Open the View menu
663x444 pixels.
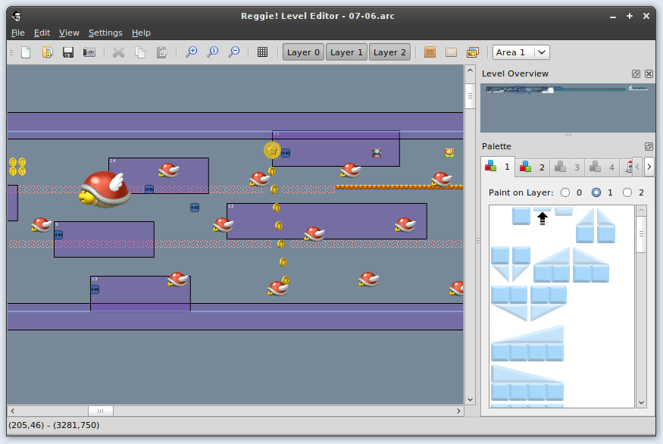pyautogui.click(x=69, y=33)
